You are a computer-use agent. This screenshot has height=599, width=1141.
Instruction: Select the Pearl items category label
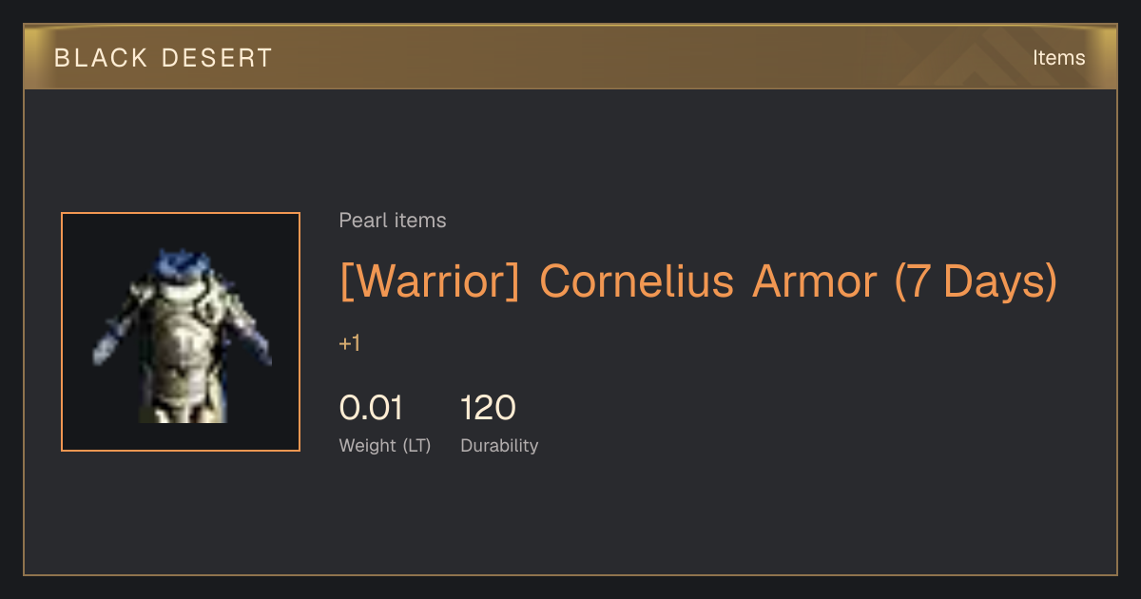(393, 221)
